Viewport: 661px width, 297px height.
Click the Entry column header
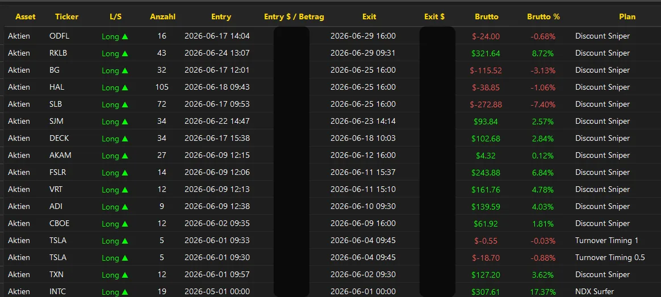click(221, 17)
